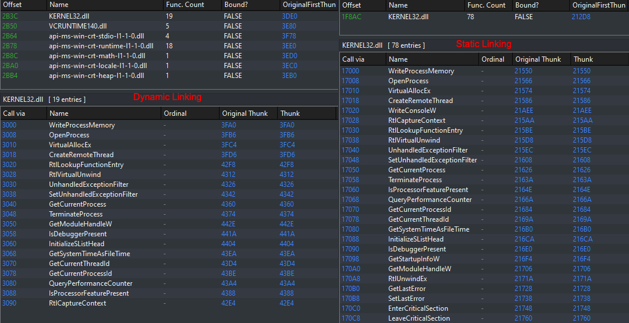
Task: Sort by Offset header above 1F8AC
Action: pos(363,5)
